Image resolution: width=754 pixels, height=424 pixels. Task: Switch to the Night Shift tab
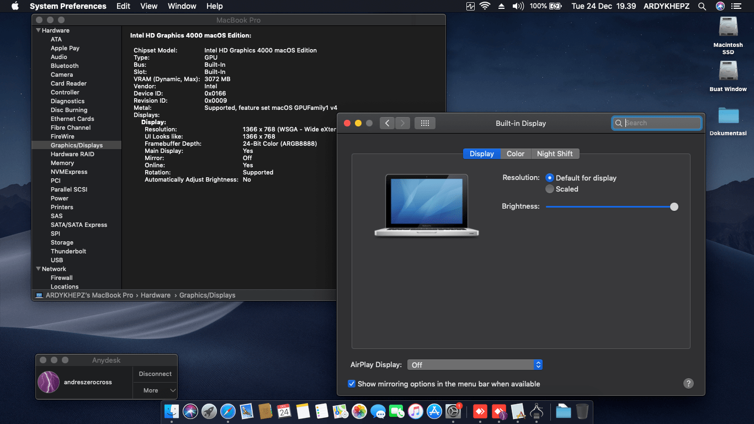[555, 153]
